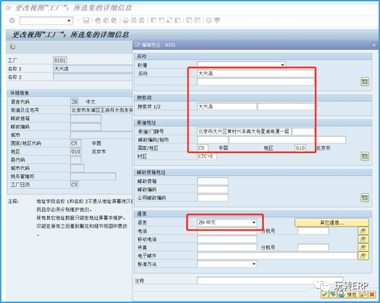Click the Cancel icon in standard toolbar
This screenshot has height=303, width=380.
[114, 20]
